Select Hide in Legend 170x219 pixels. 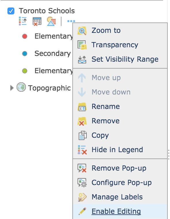coord(117,150)
